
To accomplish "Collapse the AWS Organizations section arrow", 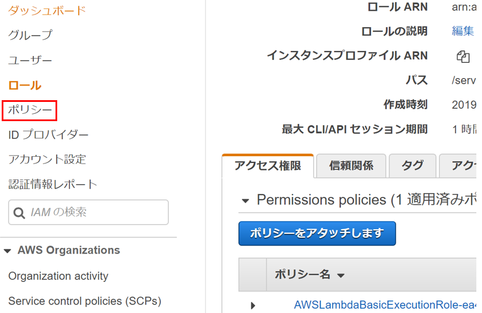I will pos(7,251).
